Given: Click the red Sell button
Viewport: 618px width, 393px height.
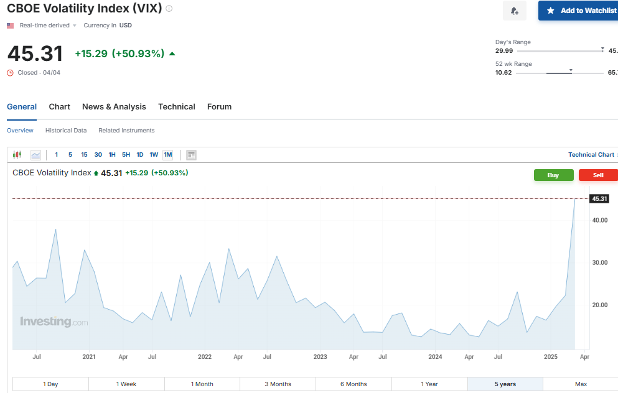Looking at the screenshot, I should (x=598, y=175).
